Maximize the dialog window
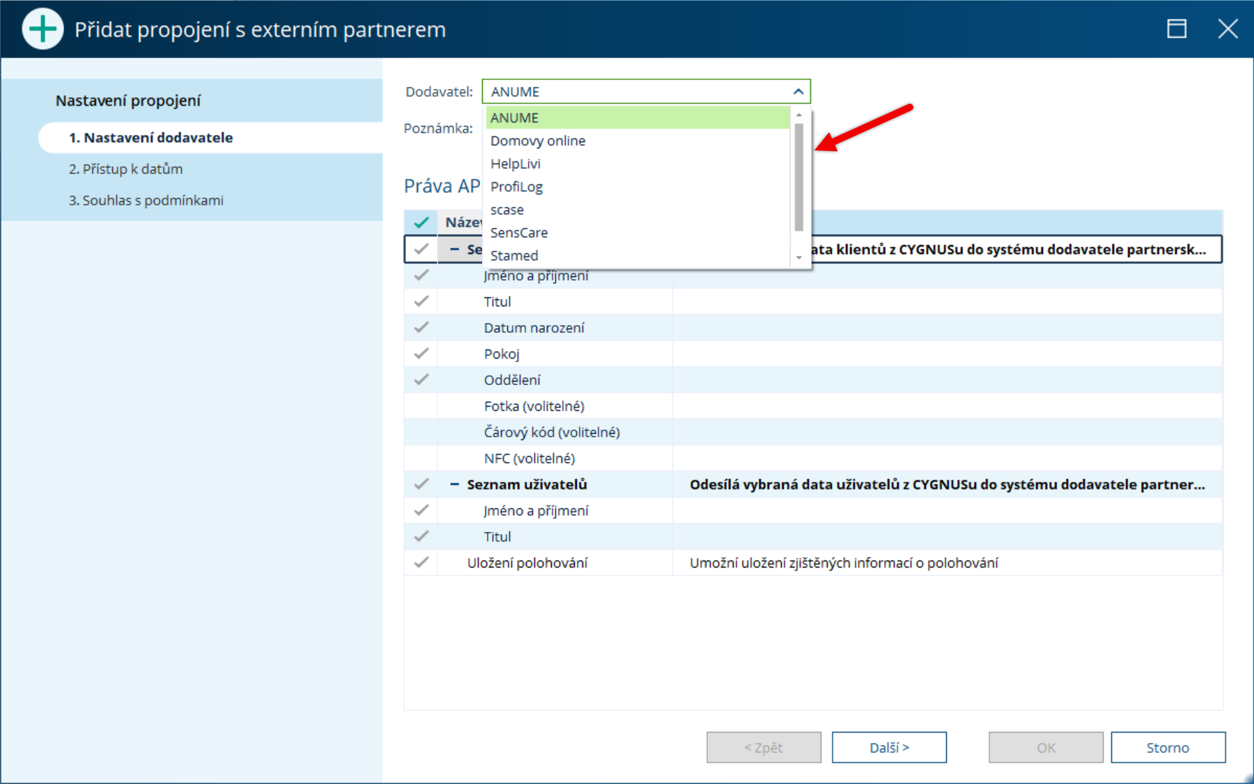The image size is (1254, 784). tap(1177, 29)
